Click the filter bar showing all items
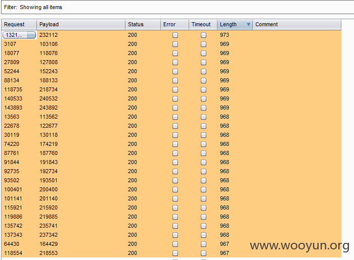354x260 pixels. 178,7
